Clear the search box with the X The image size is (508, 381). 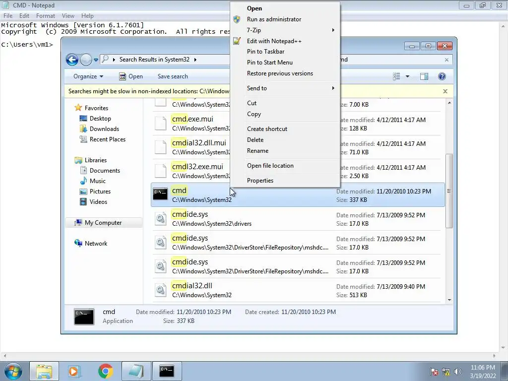coord(447,60)
